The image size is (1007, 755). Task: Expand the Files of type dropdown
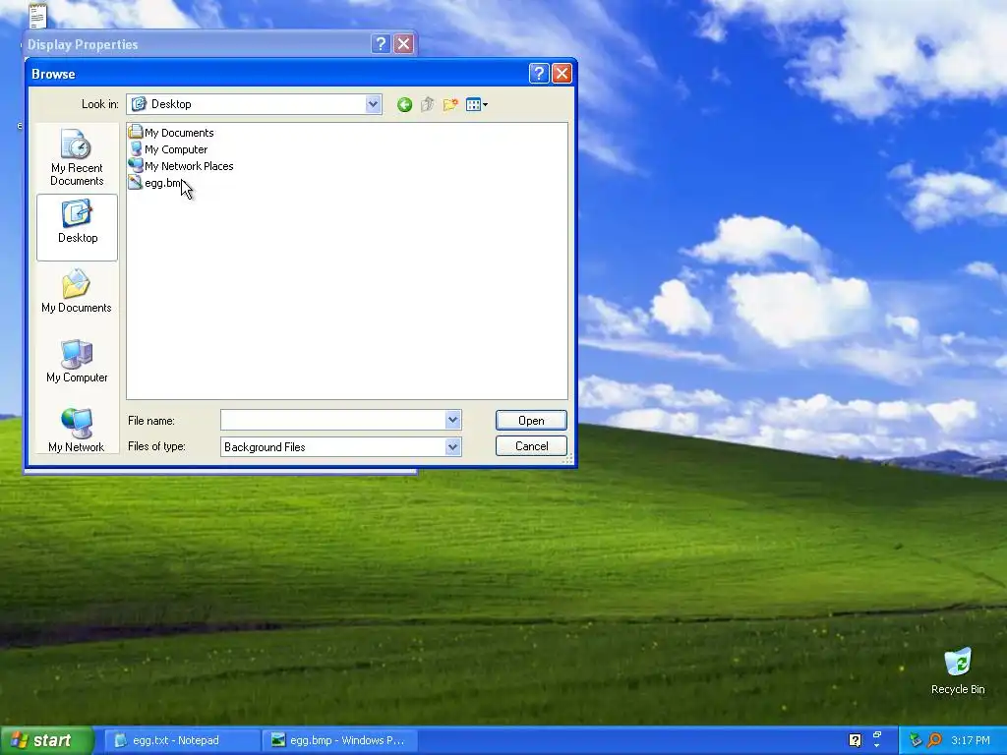point(452,447)
